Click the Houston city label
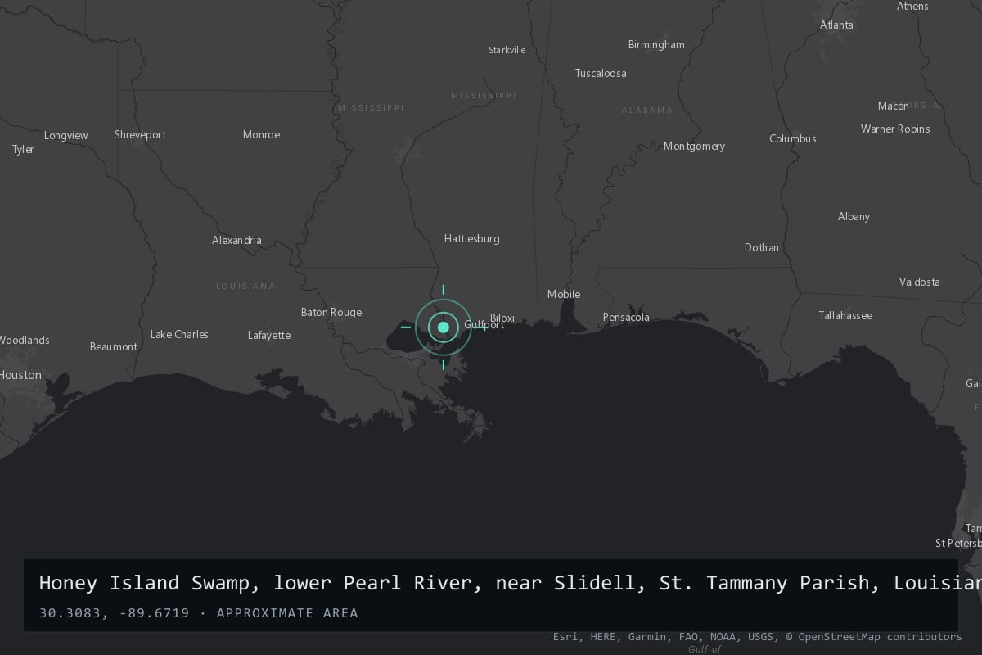Screen dimensions: 982x655 click(20, 374)
